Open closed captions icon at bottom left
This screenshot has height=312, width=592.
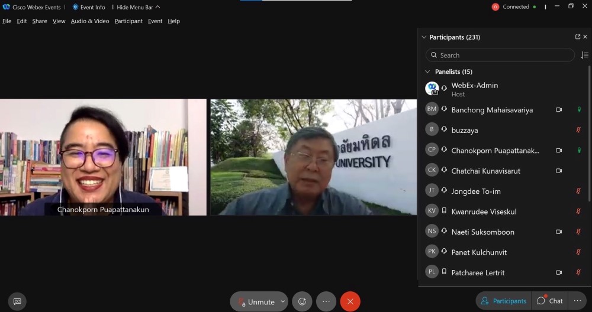coord(17,301)
